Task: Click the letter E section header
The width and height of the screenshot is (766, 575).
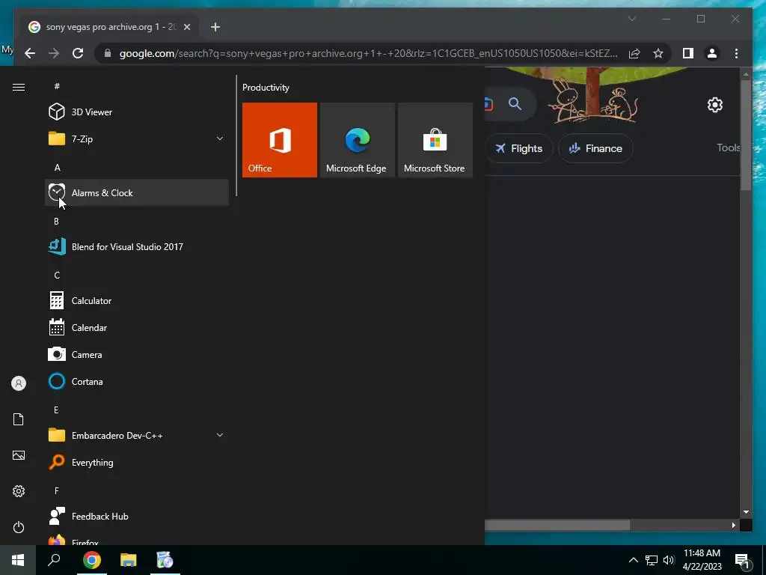Action: (56, 410)
